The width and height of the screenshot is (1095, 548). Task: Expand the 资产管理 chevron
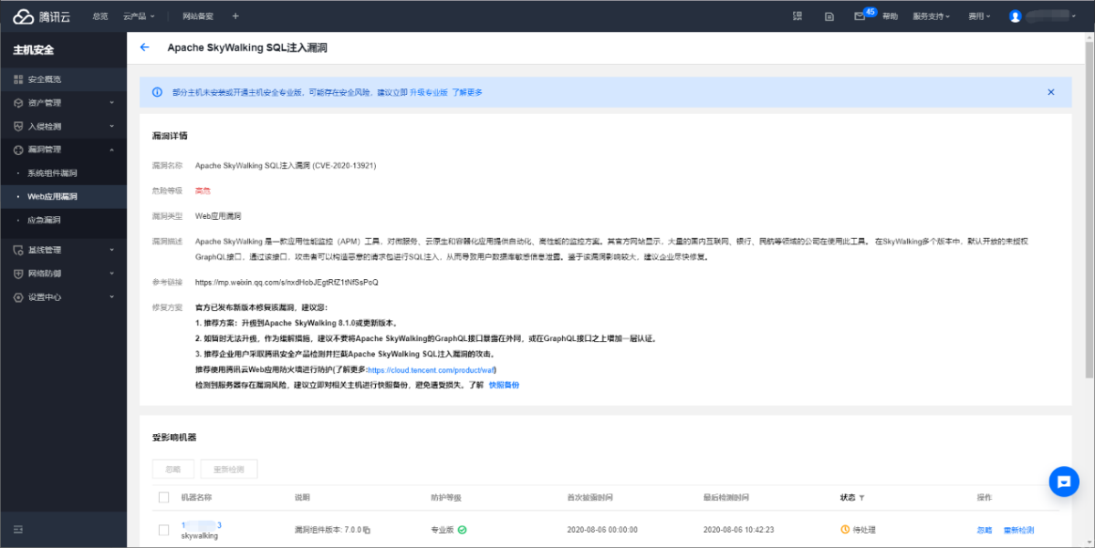[111, 103]
